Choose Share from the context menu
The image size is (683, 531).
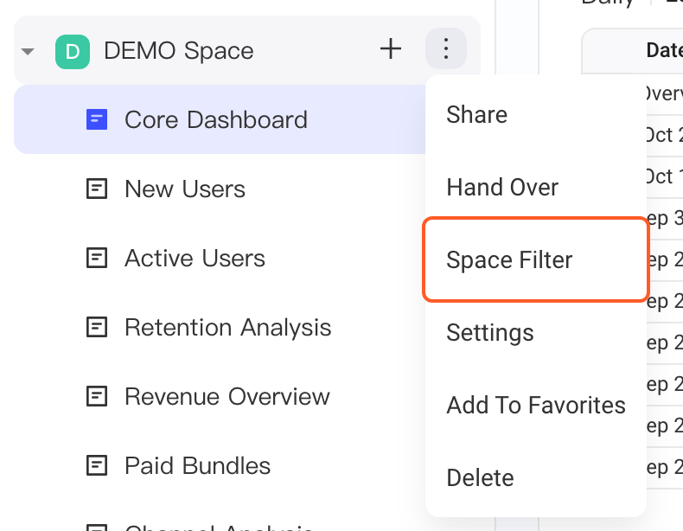click(x=536, y=115)
